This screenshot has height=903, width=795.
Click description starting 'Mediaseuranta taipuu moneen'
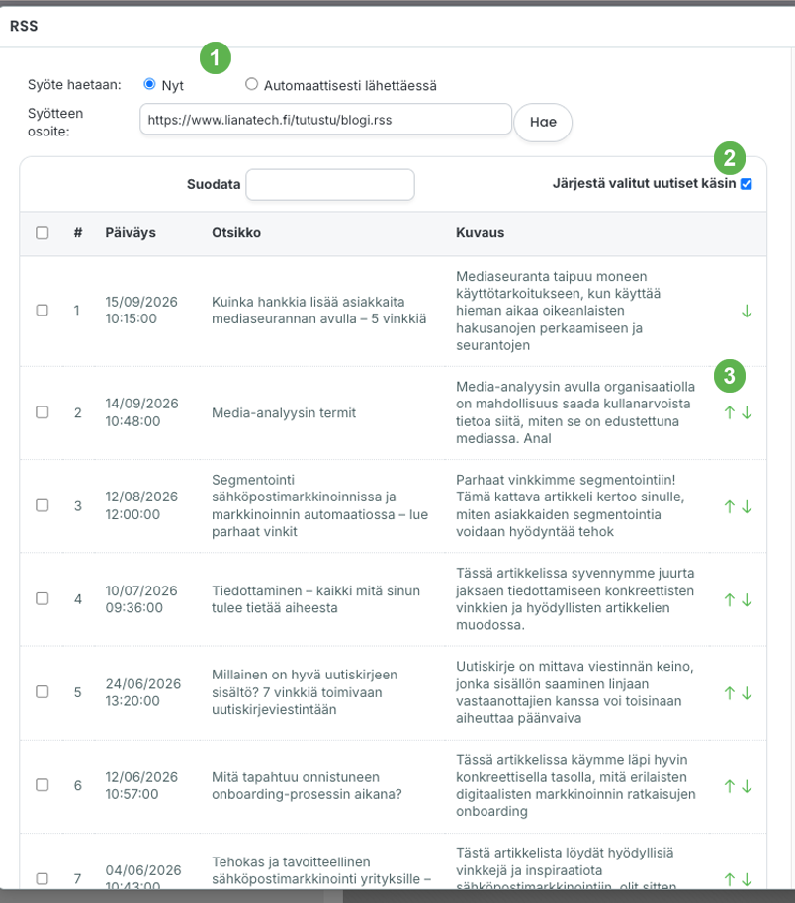pyautogui.click(x=559, y=311)
